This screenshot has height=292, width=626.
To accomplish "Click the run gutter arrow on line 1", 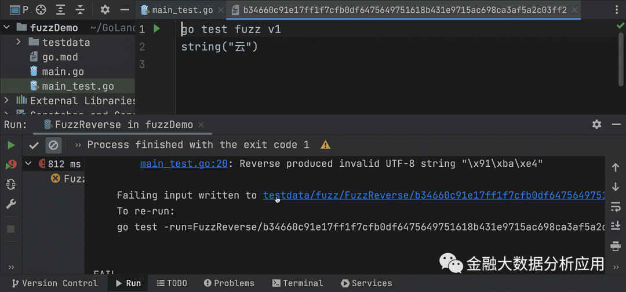I will (x=157, y=29).
